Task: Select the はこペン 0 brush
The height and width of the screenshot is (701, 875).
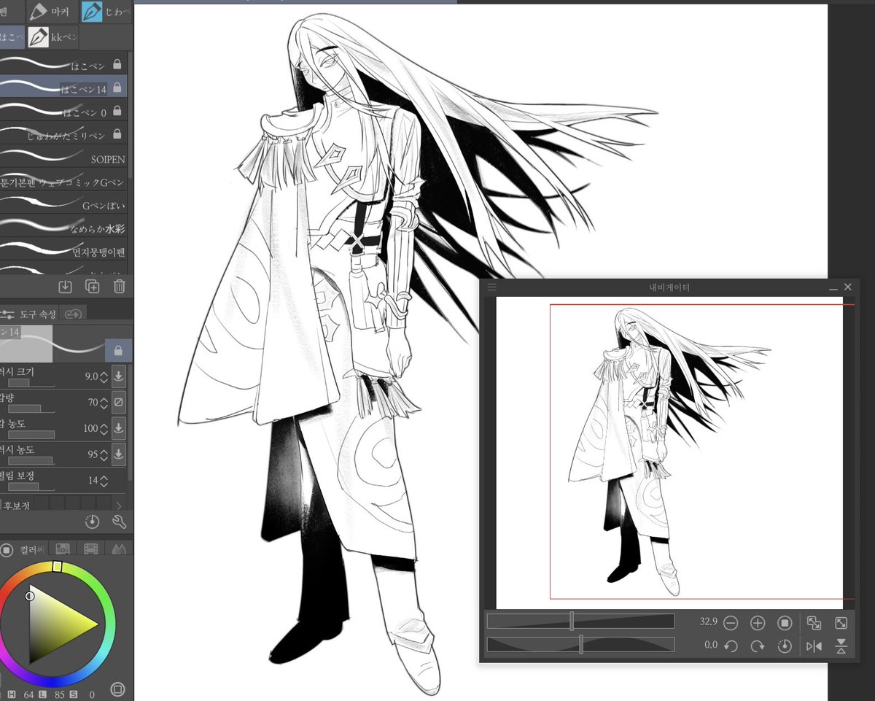Action: coord(64,111)
